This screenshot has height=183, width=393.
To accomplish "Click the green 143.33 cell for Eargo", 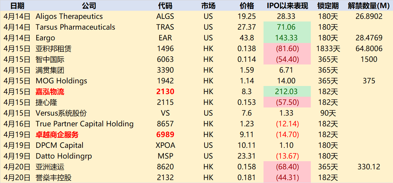I will (286, 38).
